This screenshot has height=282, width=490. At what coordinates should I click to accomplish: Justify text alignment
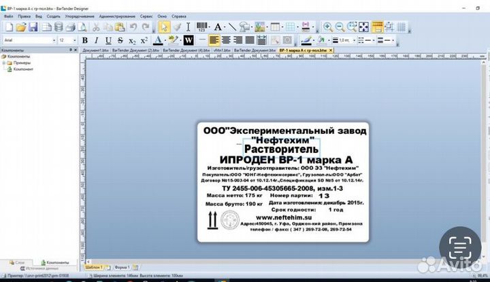point(250,40)
